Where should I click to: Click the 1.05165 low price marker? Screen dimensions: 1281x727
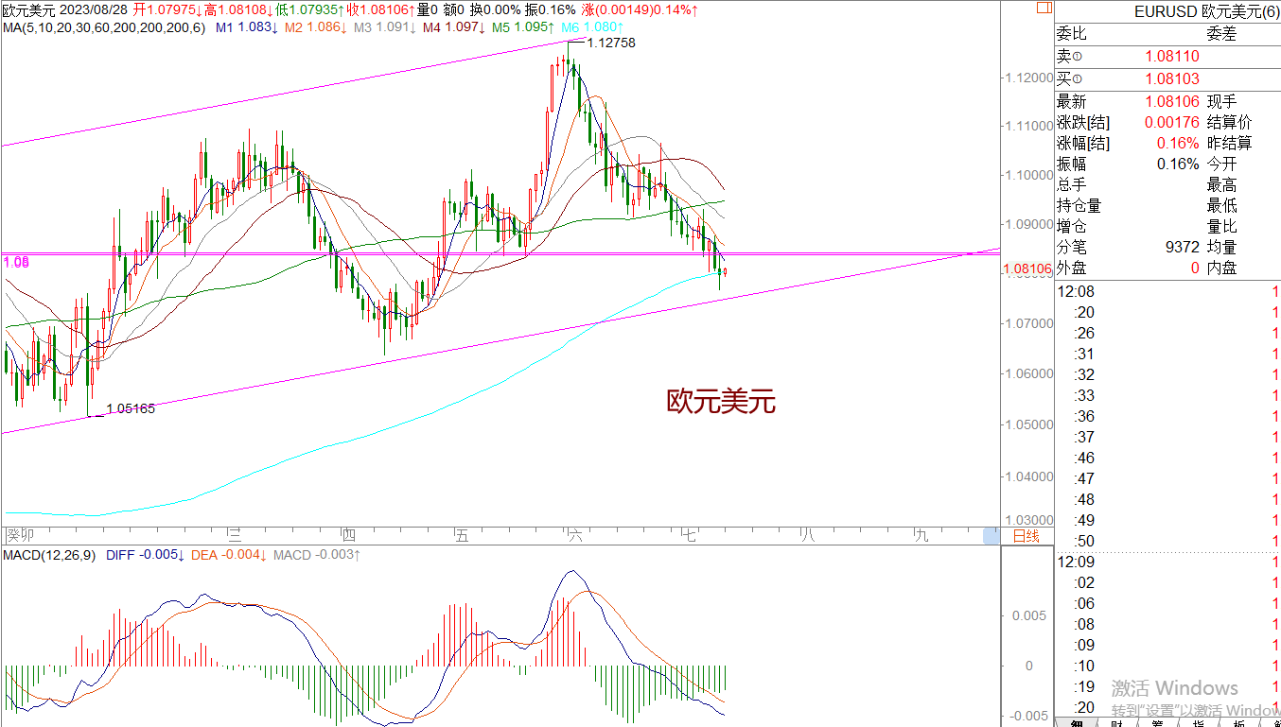[x=131, y=408]
